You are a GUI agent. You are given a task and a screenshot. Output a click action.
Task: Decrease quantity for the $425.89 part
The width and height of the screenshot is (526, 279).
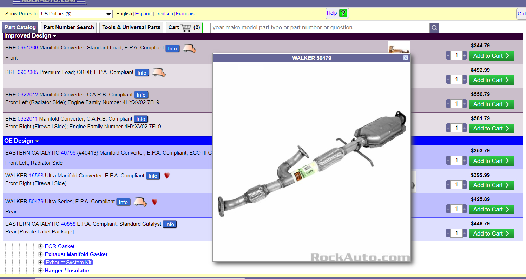point(448,209)
